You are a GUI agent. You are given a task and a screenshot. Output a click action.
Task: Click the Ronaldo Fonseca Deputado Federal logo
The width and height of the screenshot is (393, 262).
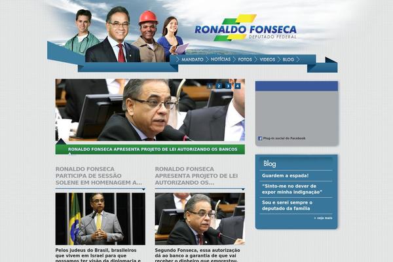click(246, 28)
